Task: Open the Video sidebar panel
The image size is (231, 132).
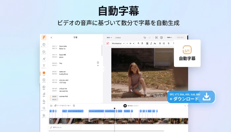Action: 44,81
